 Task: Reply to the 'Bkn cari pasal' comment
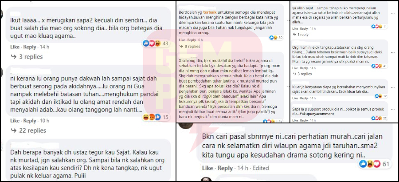(225, 168)
